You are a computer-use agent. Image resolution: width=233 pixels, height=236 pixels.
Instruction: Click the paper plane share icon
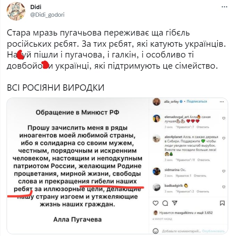pyautogui.click(x=175, y=203)
